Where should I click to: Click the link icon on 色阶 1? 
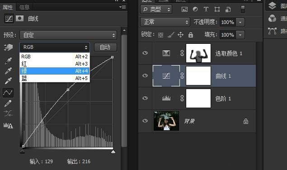pyautogui.click(x=182, y=98)
